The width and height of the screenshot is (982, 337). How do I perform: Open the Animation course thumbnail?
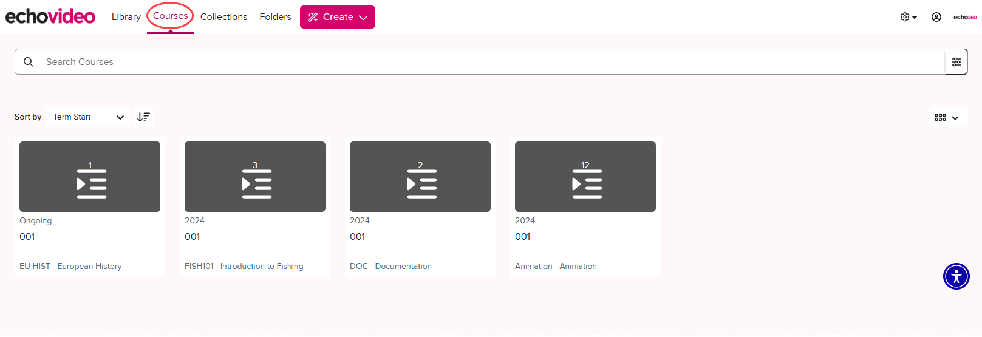[585, 177]
